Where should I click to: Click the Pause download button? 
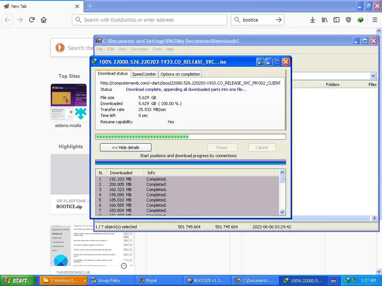[x=222, y=147]
